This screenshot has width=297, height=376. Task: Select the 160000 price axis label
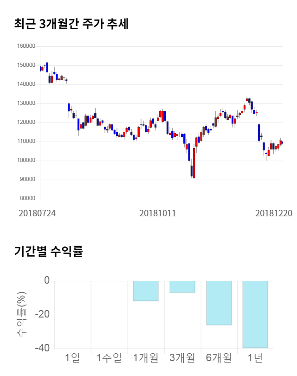[26, 46]
